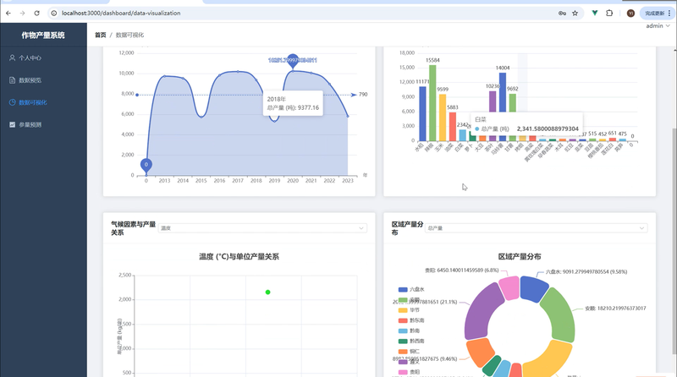Open the 温度 climate factor dropdown
This screenshot has width=677, height=377.
click(262, 227)
